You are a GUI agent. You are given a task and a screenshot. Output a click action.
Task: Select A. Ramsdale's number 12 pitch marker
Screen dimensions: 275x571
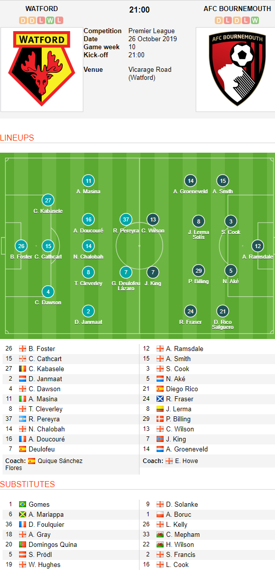click(257, 246)
